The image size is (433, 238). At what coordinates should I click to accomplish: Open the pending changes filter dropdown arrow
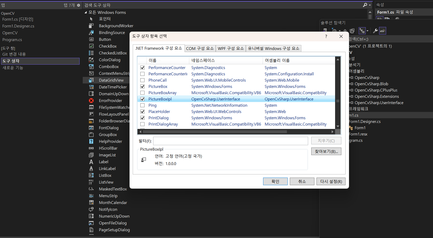click(x=340, y=31)
